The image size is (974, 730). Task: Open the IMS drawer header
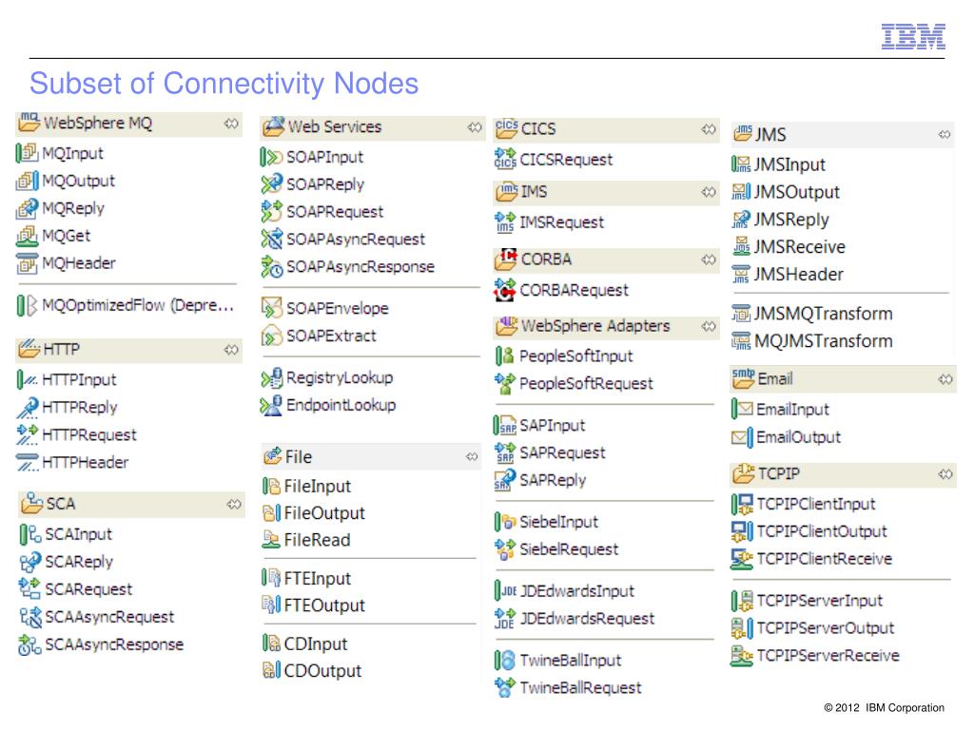(607, 192)
